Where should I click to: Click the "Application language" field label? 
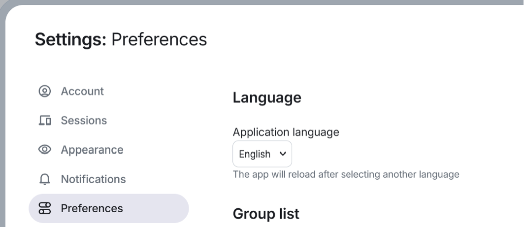[286, 132]
